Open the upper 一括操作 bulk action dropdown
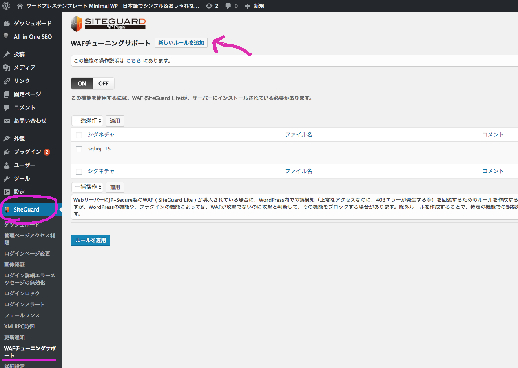The width and height of the screenshot is (518, 368). [x=87, y=120]
